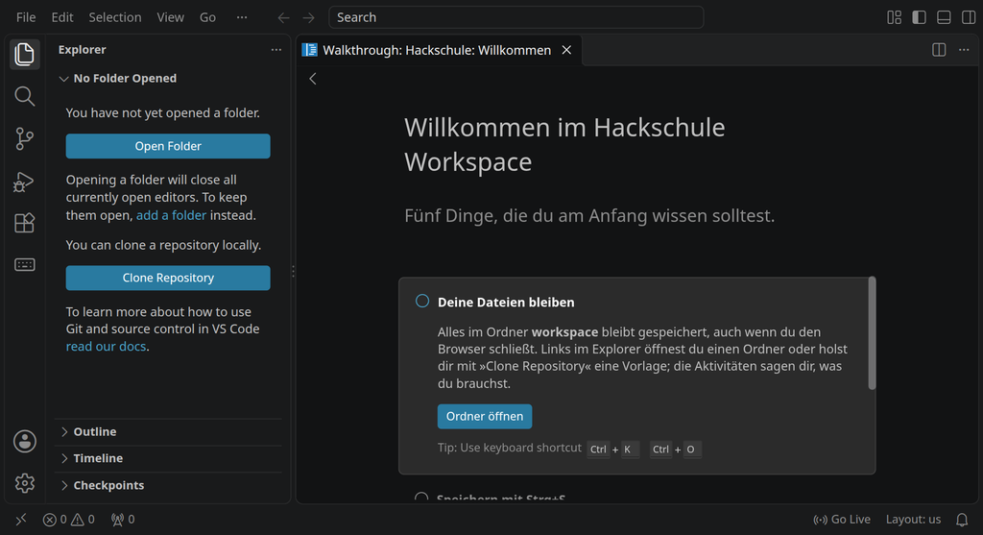
Task: Click the Search command center field
Action: [515, 17]
